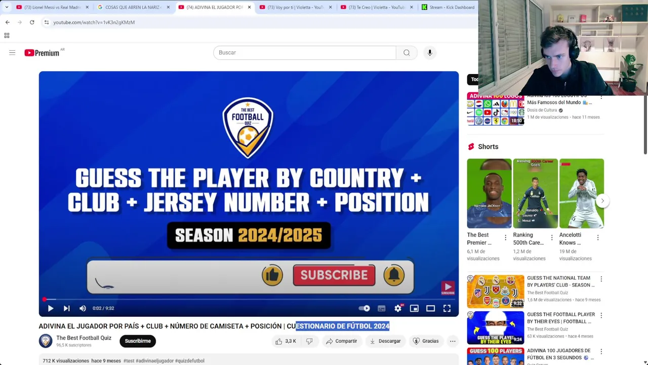Screen dimensions: 648x365
Task: Show next Shorts with arrow
Action: pyautogui.click(x=602, y=201)
